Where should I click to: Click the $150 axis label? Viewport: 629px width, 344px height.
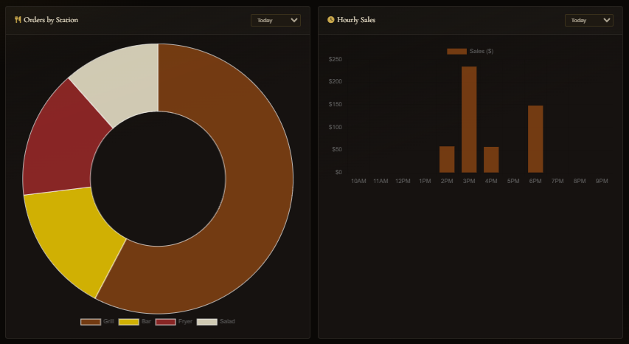pyautogui.click(x=336, y=104)
